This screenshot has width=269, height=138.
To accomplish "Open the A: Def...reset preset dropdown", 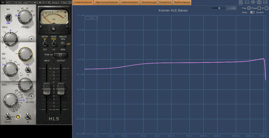I will [x=24, y=3].
